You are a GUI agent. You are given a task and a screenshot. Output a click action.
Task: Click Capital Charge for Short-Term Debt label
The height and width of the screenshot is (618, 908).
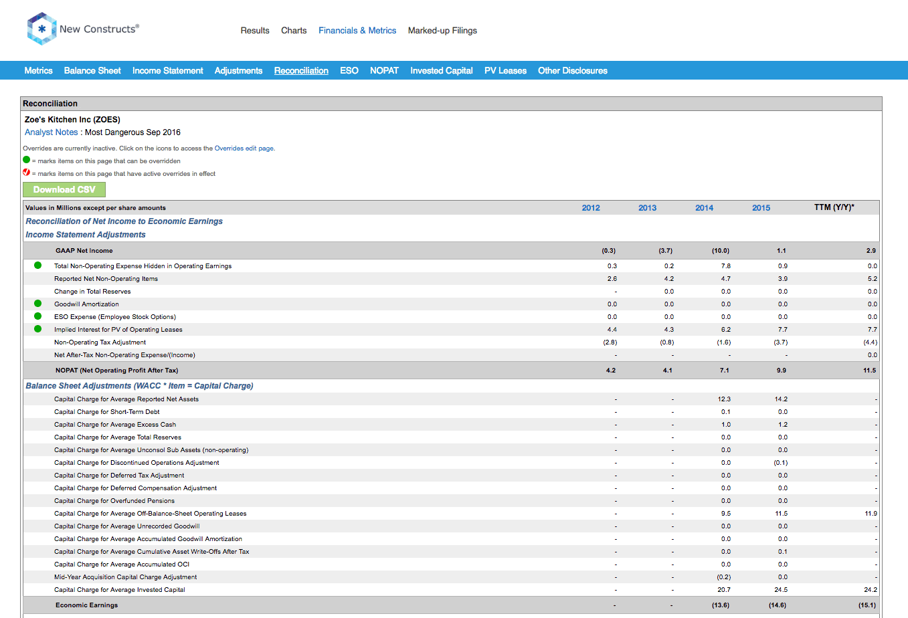(106, 412)
